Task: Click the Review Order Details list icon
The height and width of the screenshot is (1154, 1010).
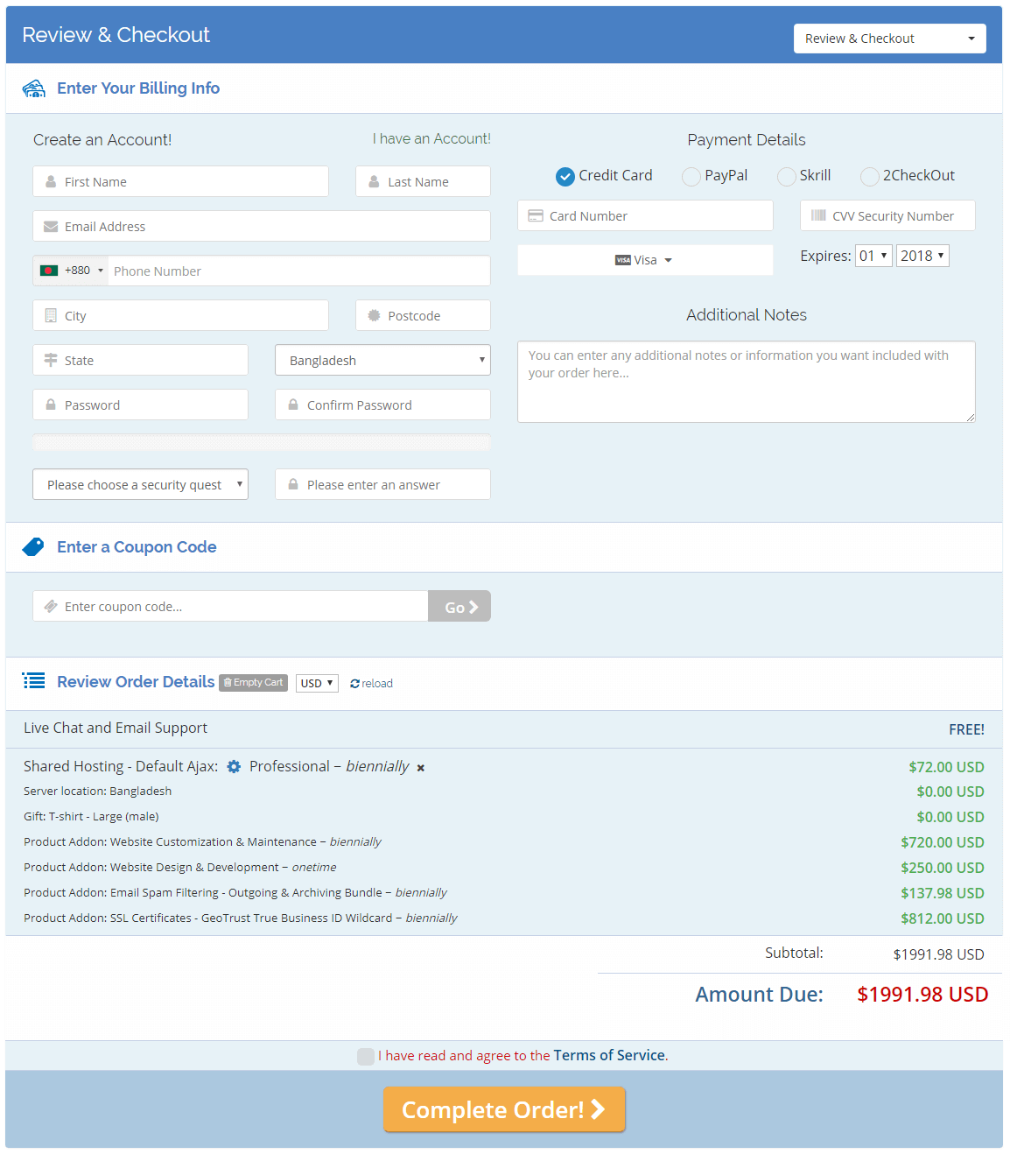Action: [33, 680]
